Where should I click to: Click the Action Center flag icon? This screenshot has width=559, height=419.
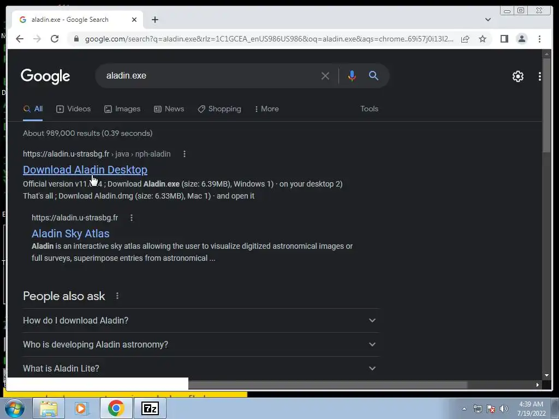click(491, 409)
